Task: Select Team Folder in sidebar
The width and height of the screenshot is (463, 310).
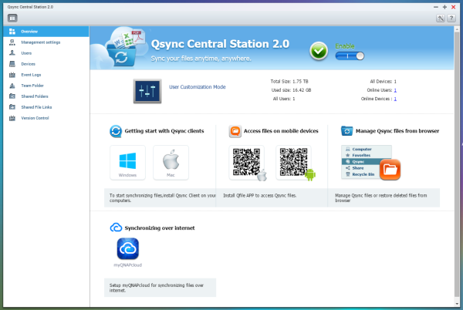Action: (33, 86)
